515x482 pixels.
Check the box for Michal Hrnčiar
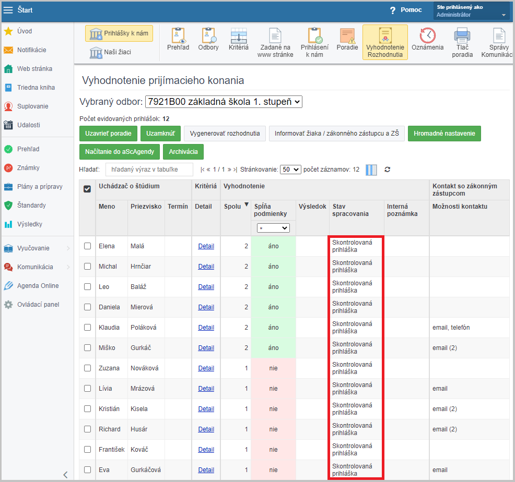pyautogui.click(x=87, y=267)
